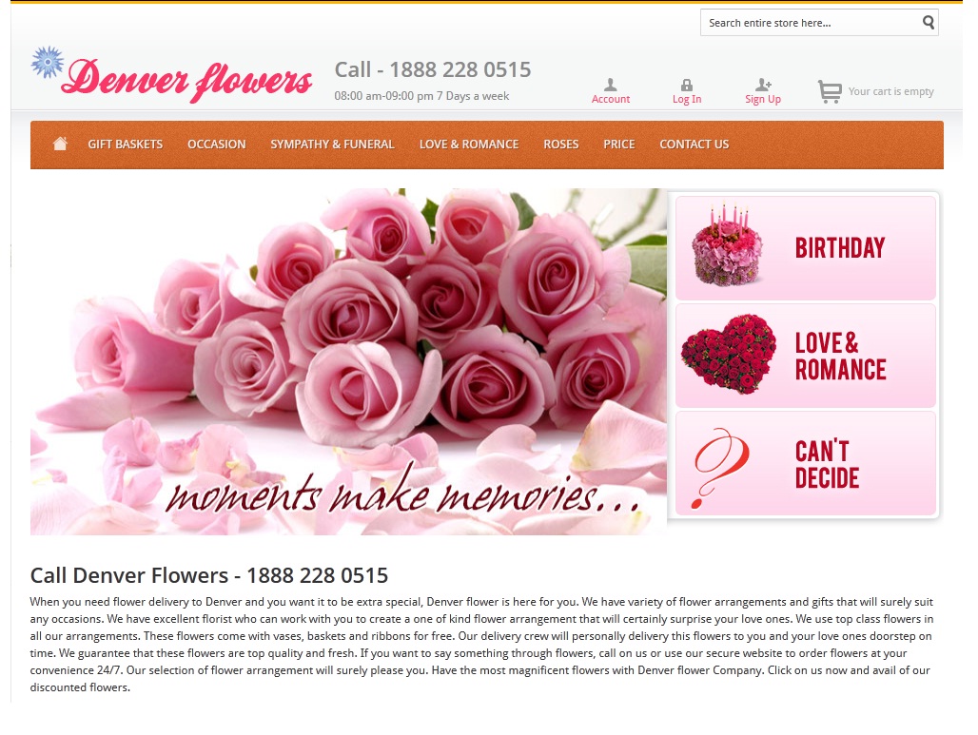978x735 pixels.
Task: Switch to the Roses section
Action: [x=560, y=145]
